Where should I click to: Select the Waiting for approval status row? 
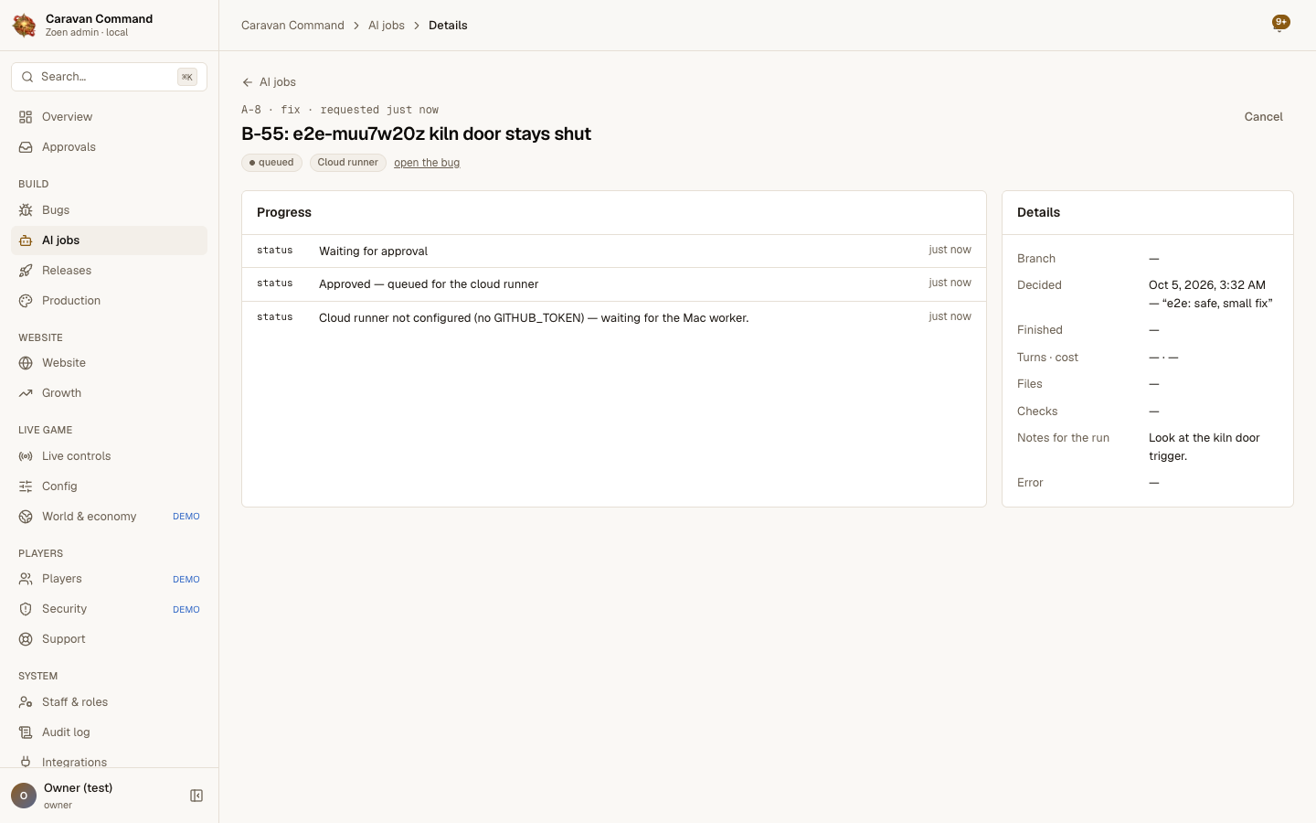(x=614, y=251)
